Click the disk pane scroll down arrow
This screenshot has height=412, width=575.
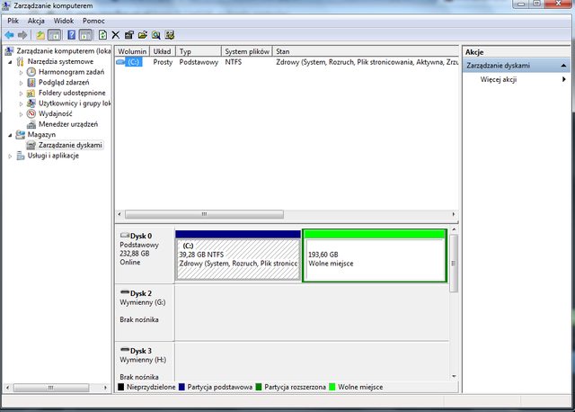click(454, 376)
